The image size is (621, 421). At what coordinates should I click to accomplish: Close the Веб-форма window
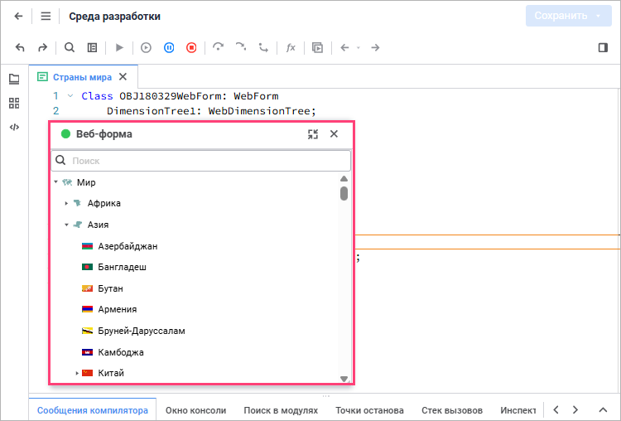tap(334, 134)
